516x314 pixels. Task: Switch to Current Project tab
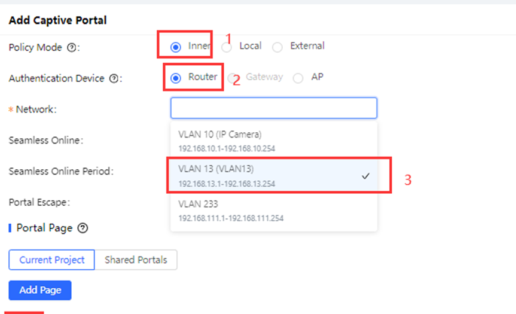tap(51, 260)
